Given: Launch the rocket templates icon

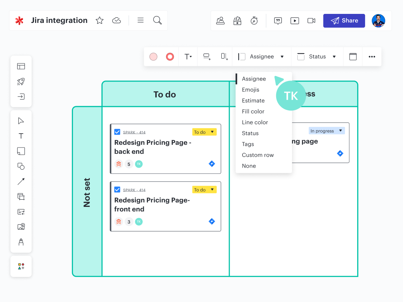Looking at the screenshot, I should click(21, 82).
